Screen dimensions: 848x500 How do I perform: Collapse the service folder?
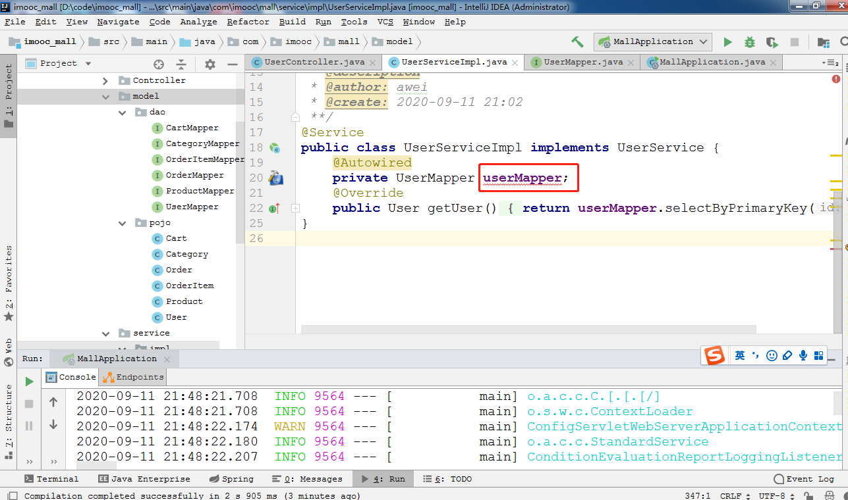pos(105,333)
